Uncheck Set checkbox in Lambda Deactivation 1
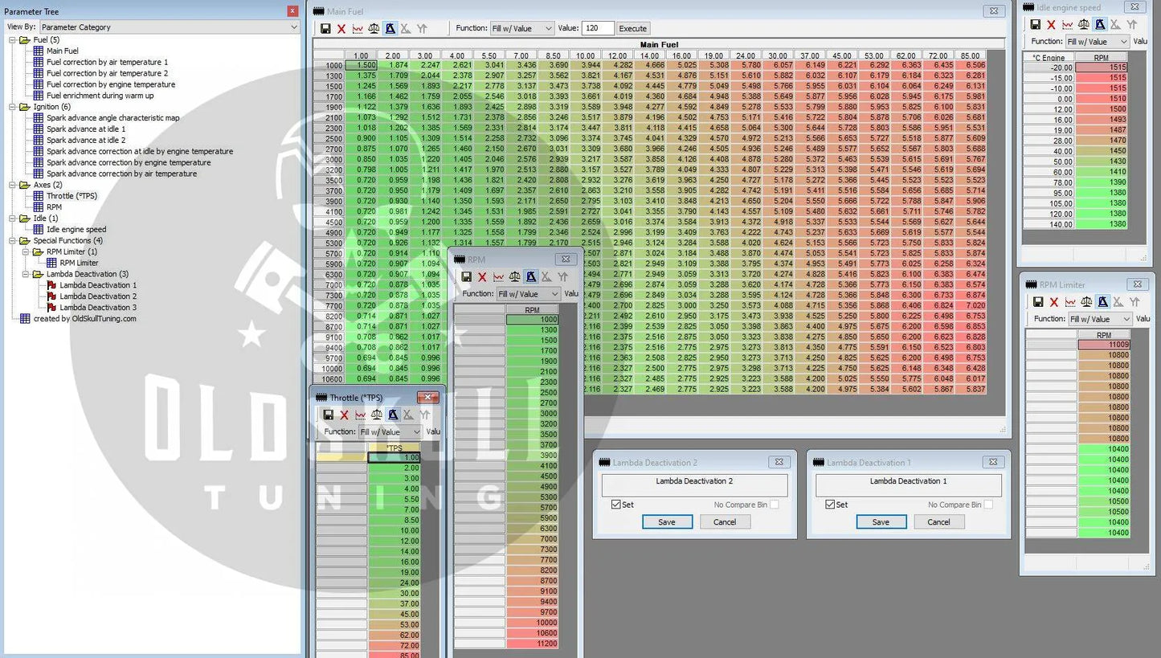 point(830,505)
